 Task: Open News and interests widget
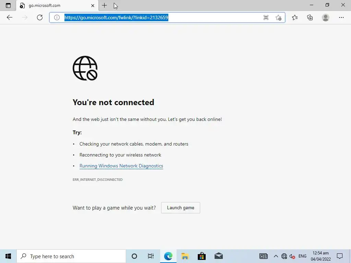coord(264,256)
